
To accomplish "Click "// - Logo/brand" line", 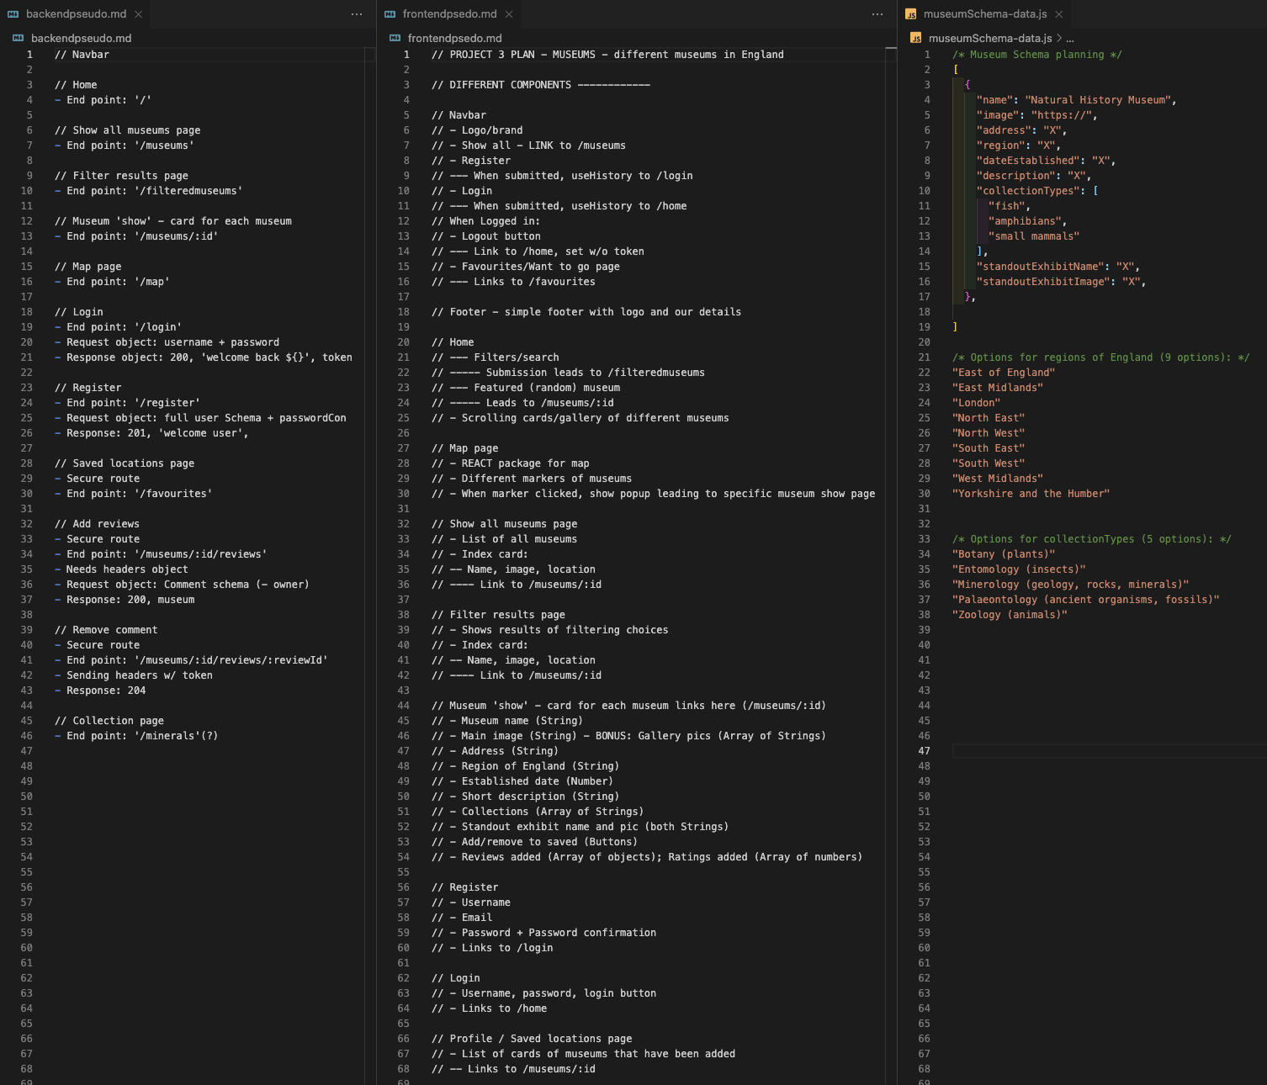I will (477, 130).
